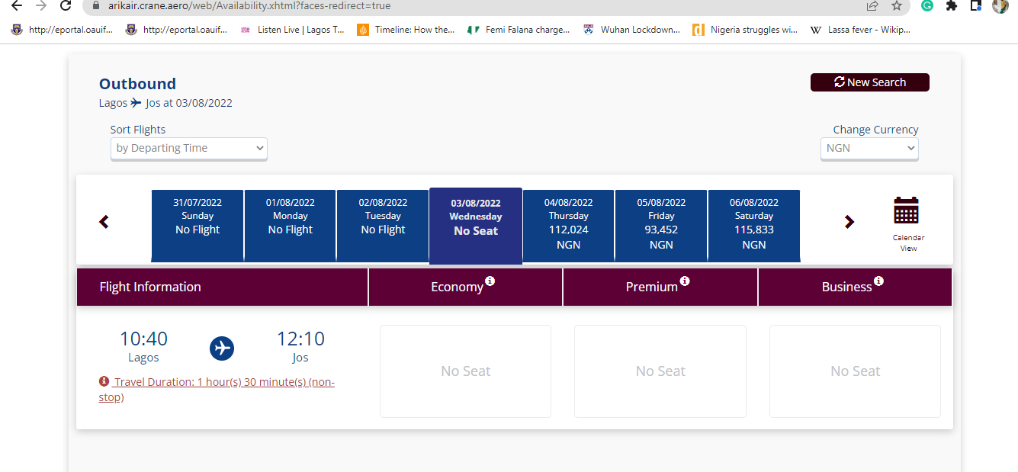Viewport: 1018px width, 472px height.
Task: Share this page via address bar icon
Action: [x=872, y=5]
